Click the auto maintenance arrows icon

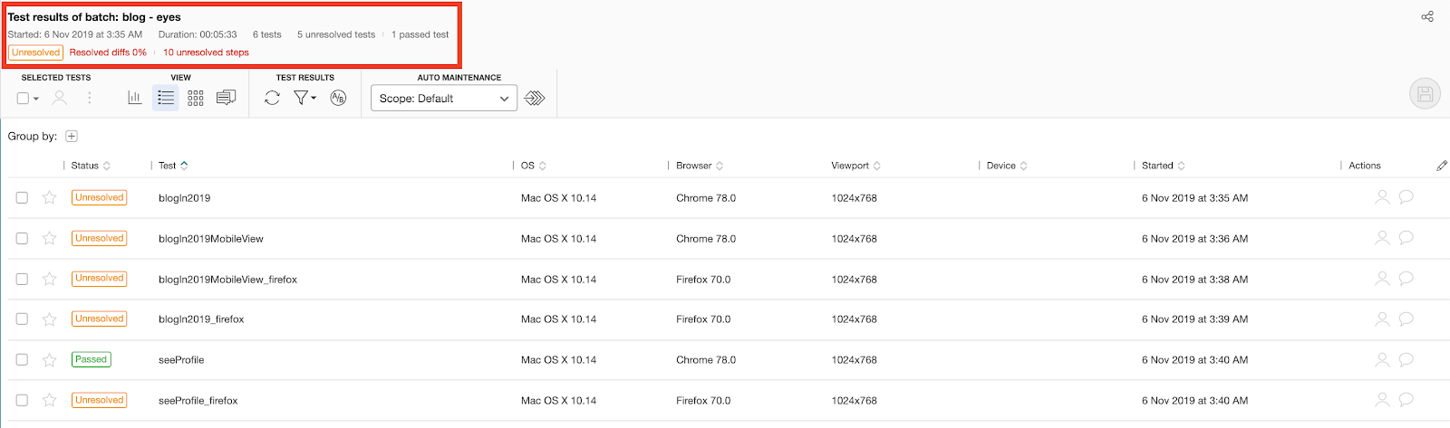(535, 98)
